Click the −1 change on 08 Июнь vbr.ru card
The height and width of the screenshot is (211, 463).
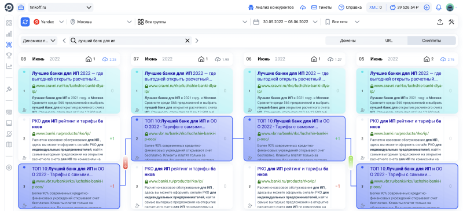[x=112, y=186]
